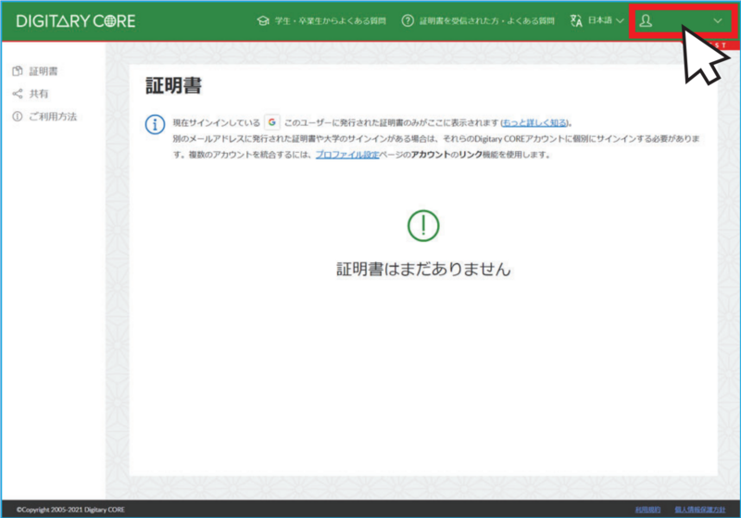This screenshot has width=741, height=518.
Task: Click the graduation cap icon in header
Action: (x=262, y=21)
